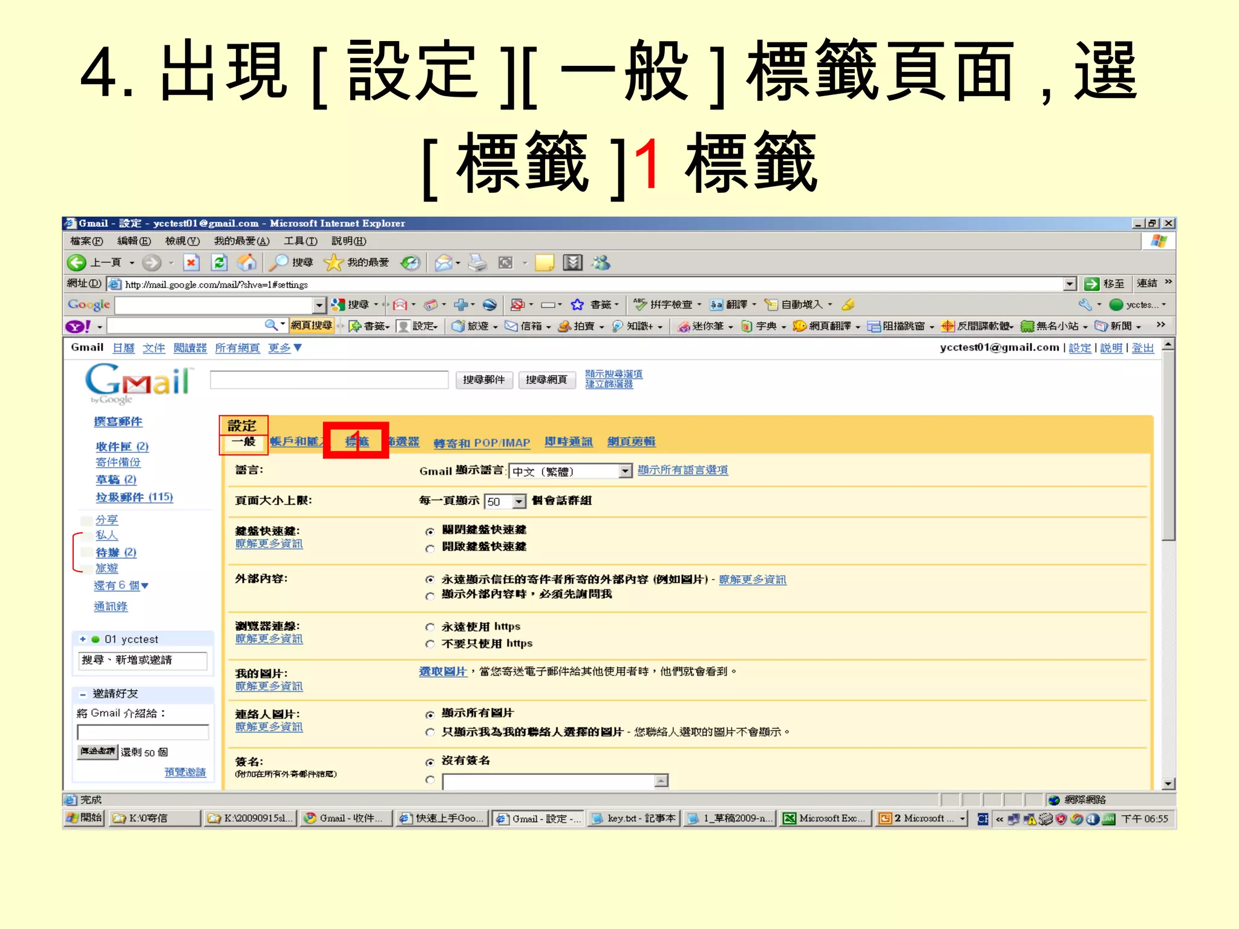Open Gmail - 收件 taskbar button

coord(347,818)
